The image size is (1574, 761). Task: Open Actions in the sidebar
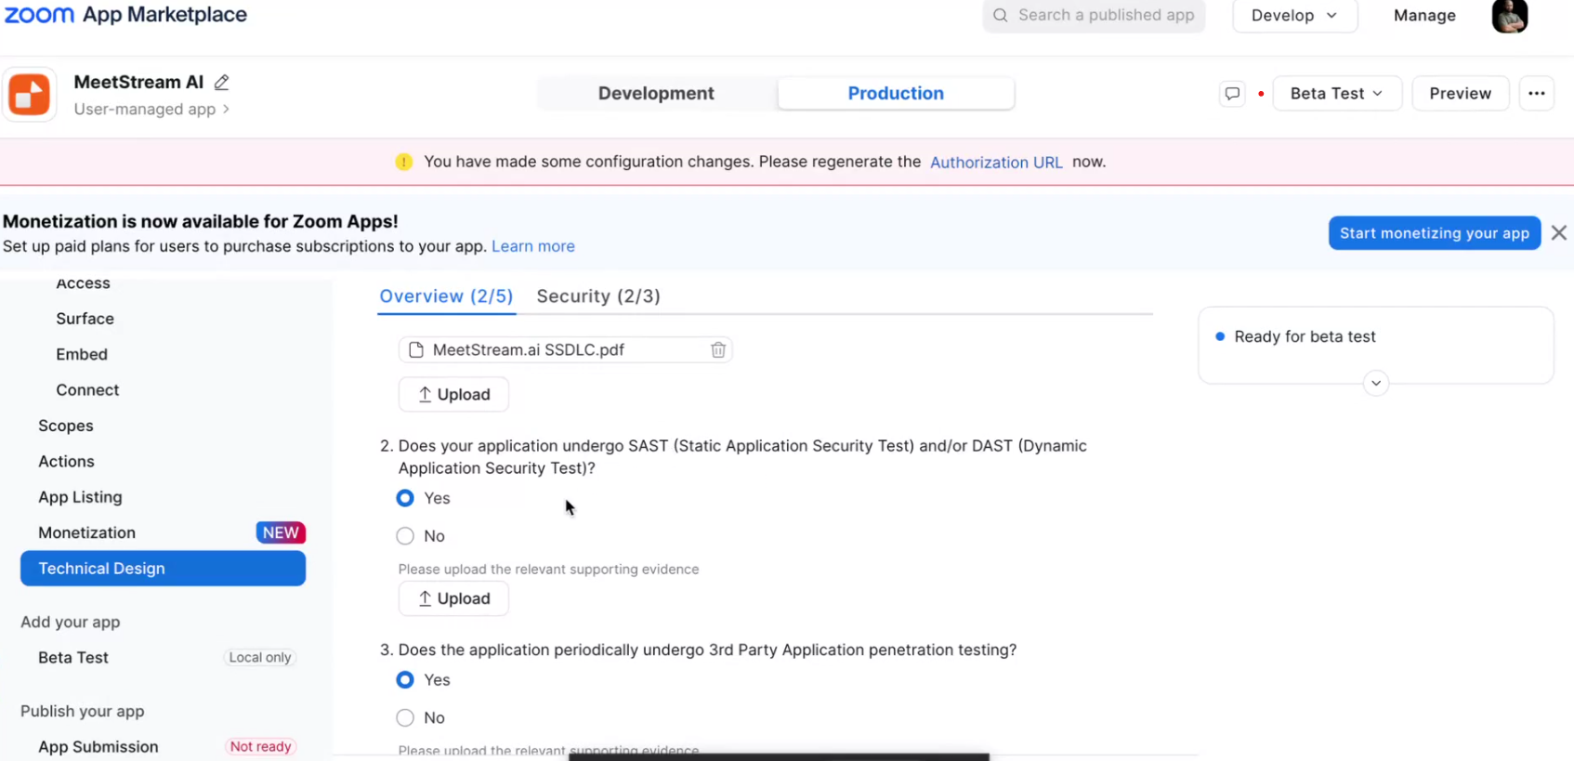click(66, 462)
